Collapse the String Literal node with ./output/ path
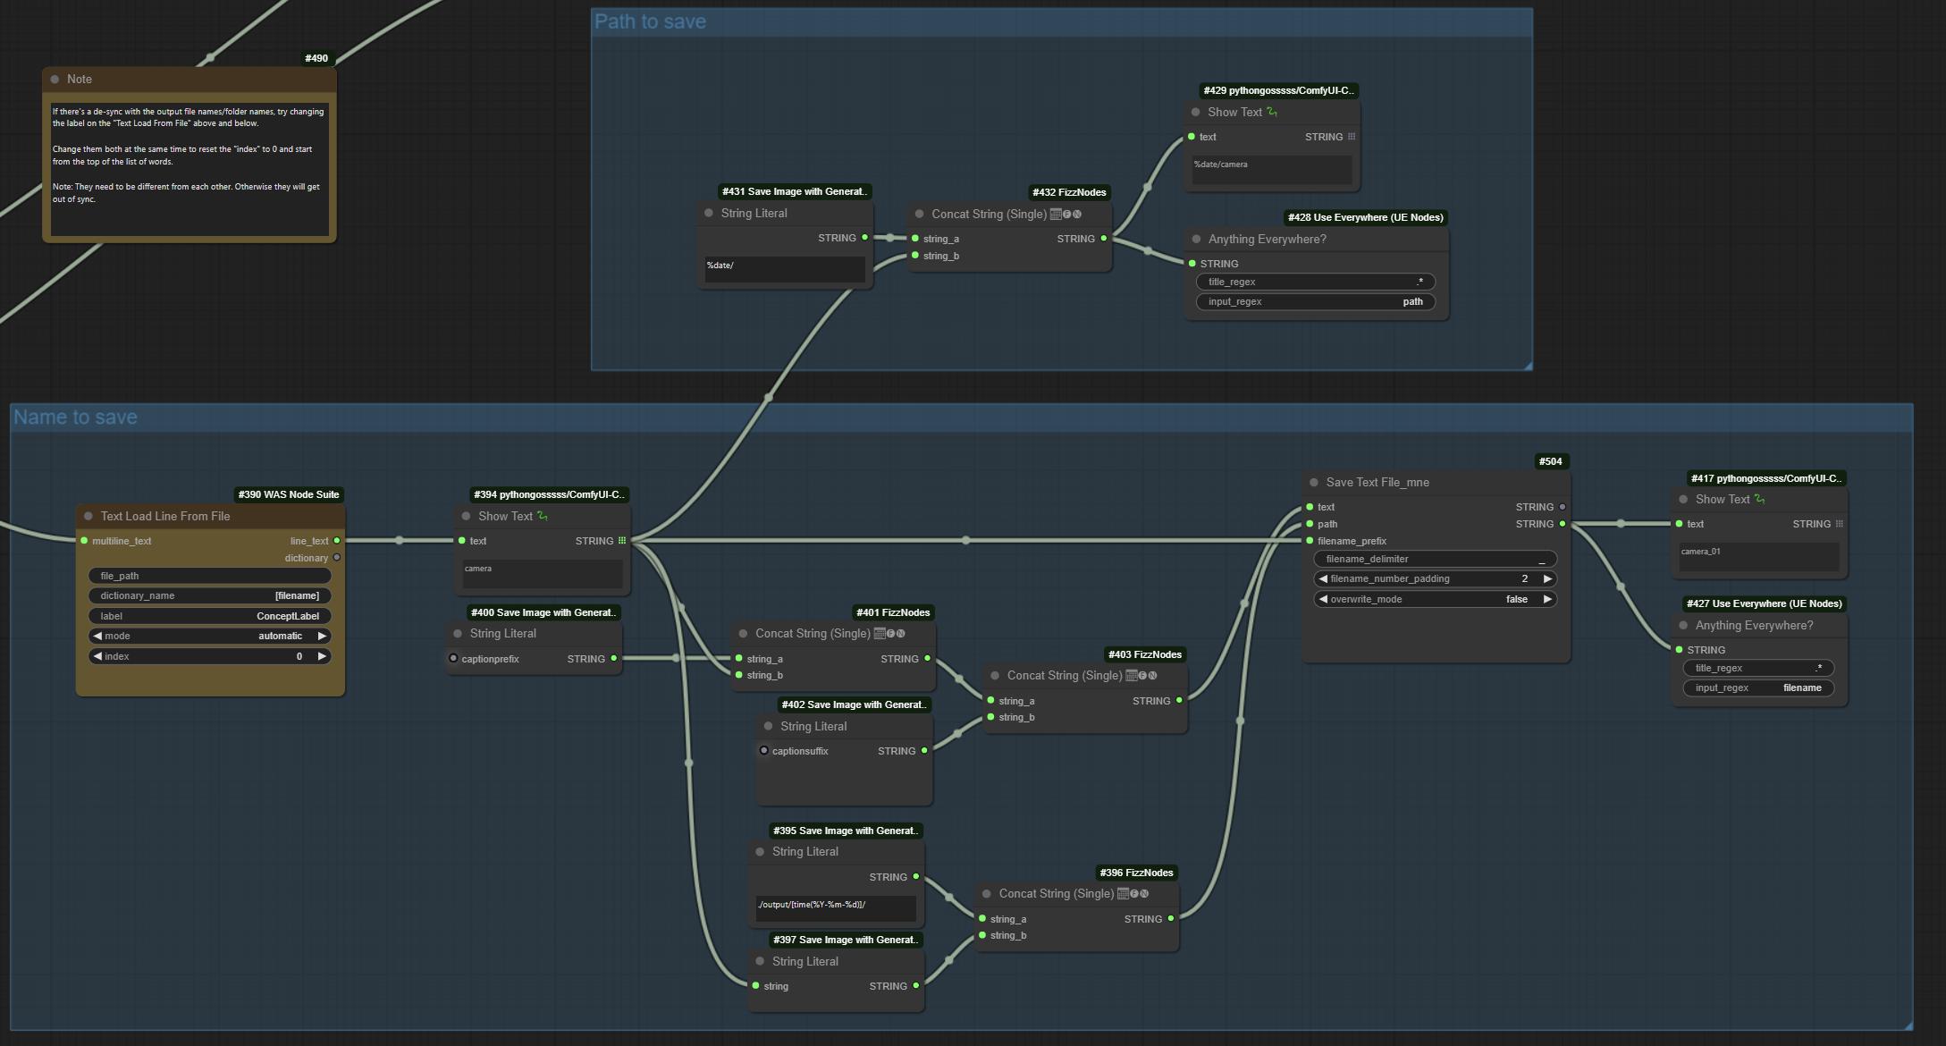Viewport: 1946px width, 1046px height. (x=761, y=852)
